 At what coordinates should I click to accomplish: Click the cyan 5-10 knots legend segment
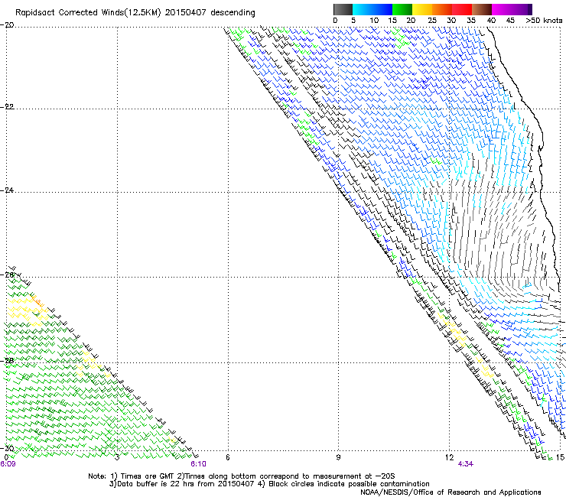point(363,9)
